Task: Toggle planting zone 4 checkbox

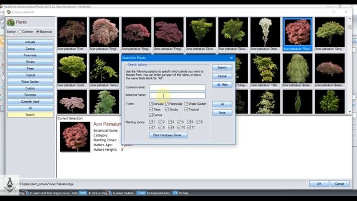Action: (x=180, y=122)
